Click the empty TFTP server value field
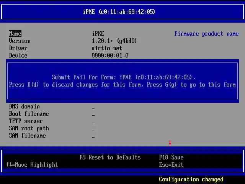This screenshot has width=245, height=184. tap(93, 123)
